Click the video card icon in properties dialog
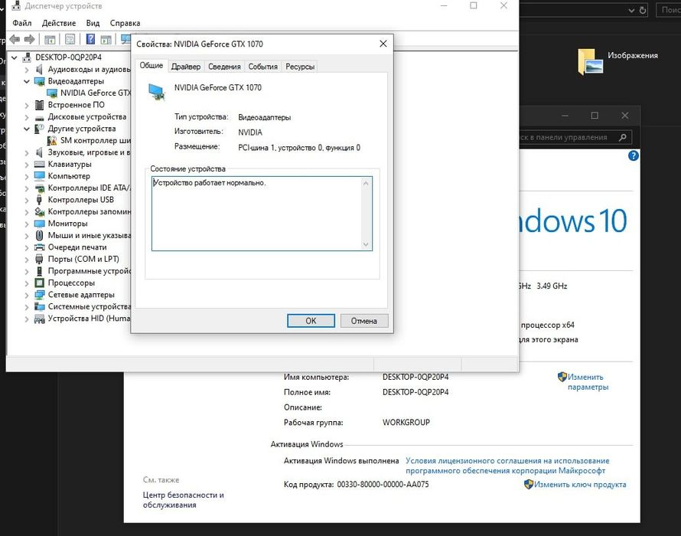 tap(156, 92)
